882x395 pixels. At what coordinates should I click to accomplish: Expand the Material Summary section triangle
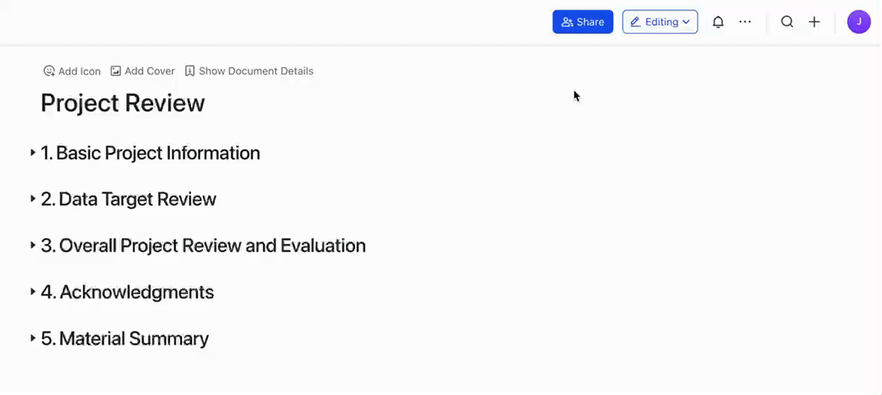33,338
